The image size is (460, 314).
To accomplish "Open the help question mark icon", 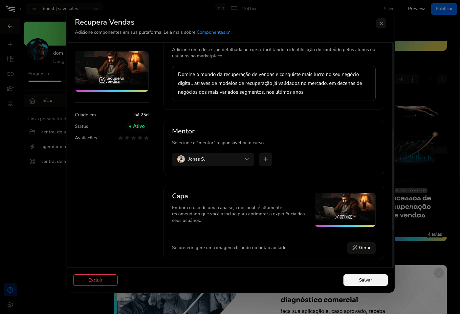I will click(10, 290).
